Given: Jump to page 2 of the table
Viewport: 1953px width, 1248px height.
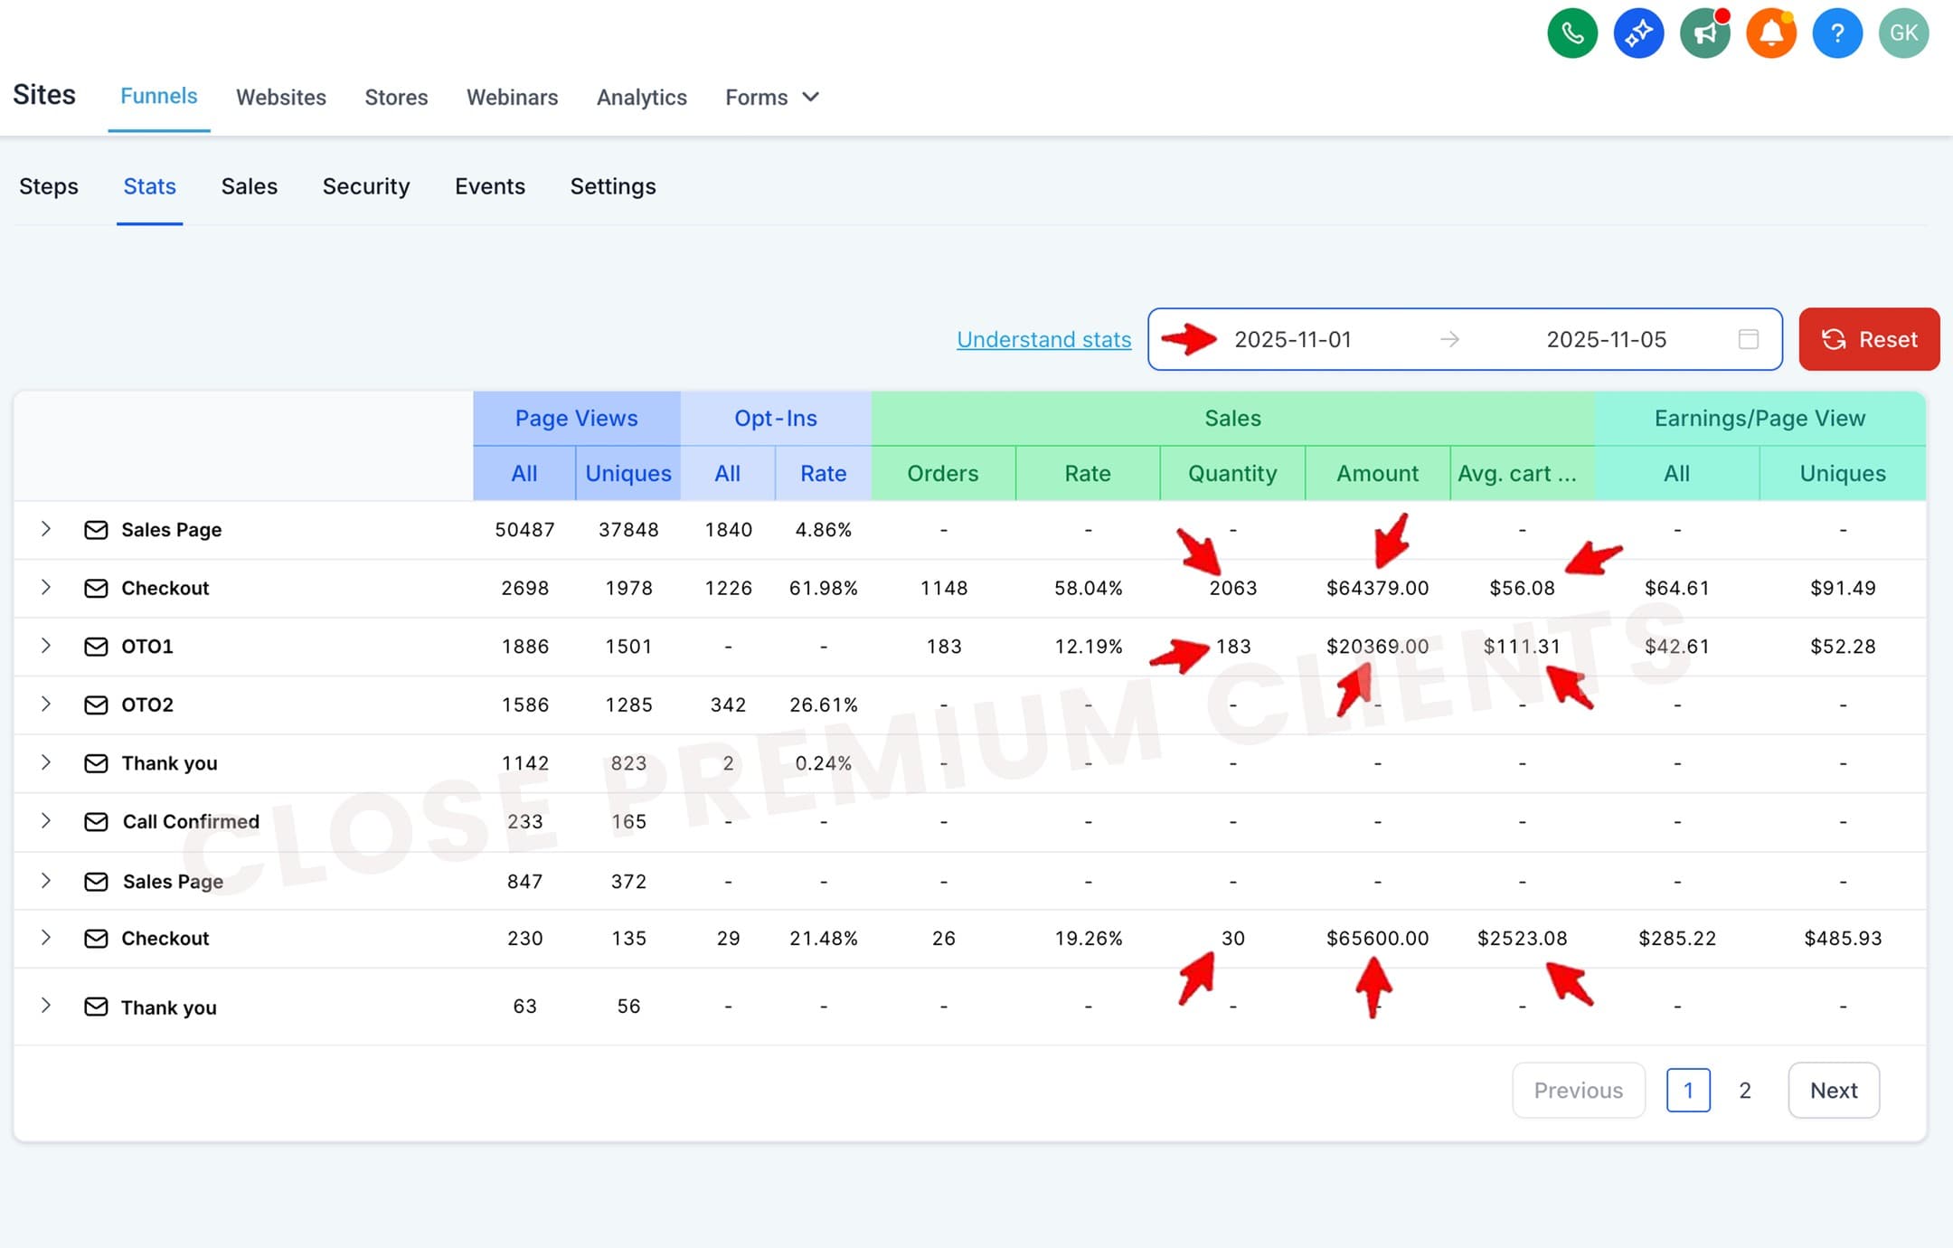Looking at the screenshot, I should pyautogui.click(x=1745, y=1091).
